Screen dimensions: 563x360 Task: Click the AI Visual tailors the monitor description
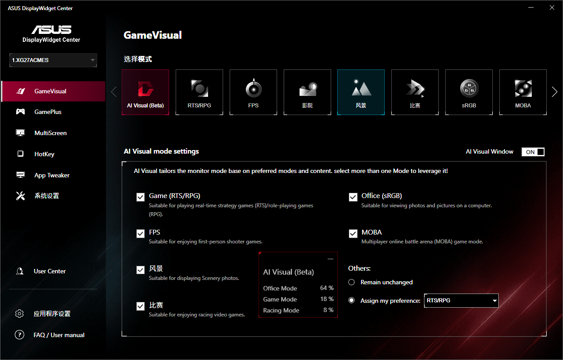click(291, 171)
